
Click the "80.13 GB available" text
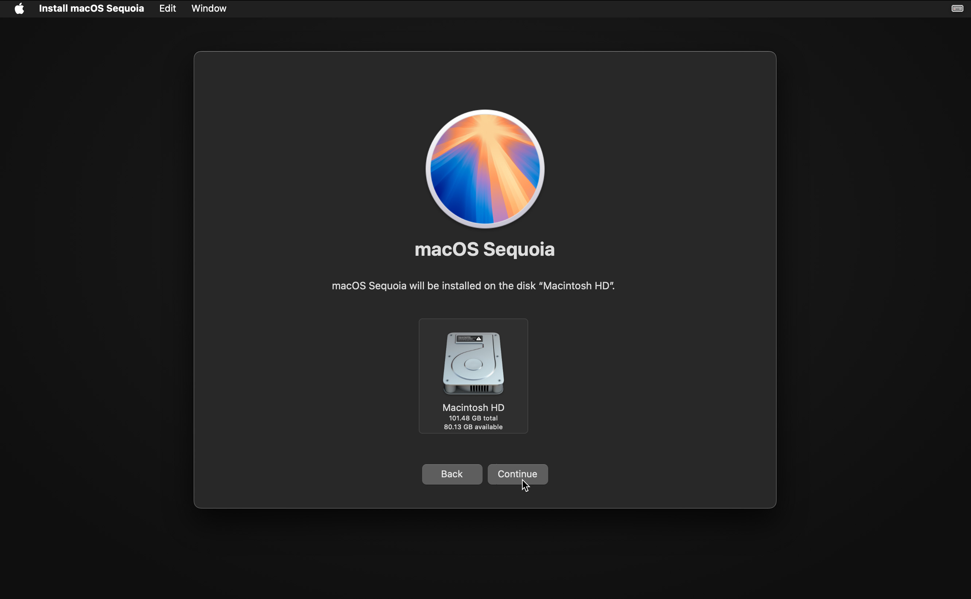pos(473,427)
